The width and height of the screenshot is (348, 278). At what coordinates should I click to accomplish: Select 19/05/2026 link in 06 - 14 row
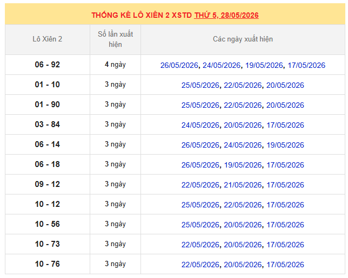(x=285, y=145)
